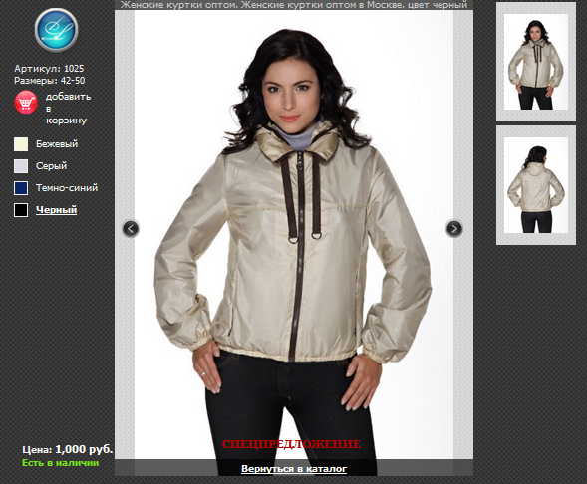Pick the dark blue color swatch

(21, 188)
